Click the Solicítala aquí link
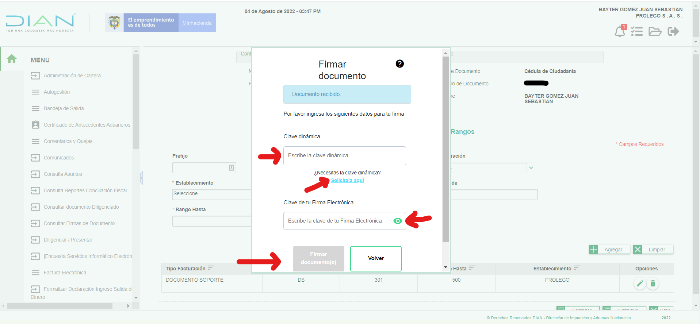 pyautogui.click(x=347, y=180)
